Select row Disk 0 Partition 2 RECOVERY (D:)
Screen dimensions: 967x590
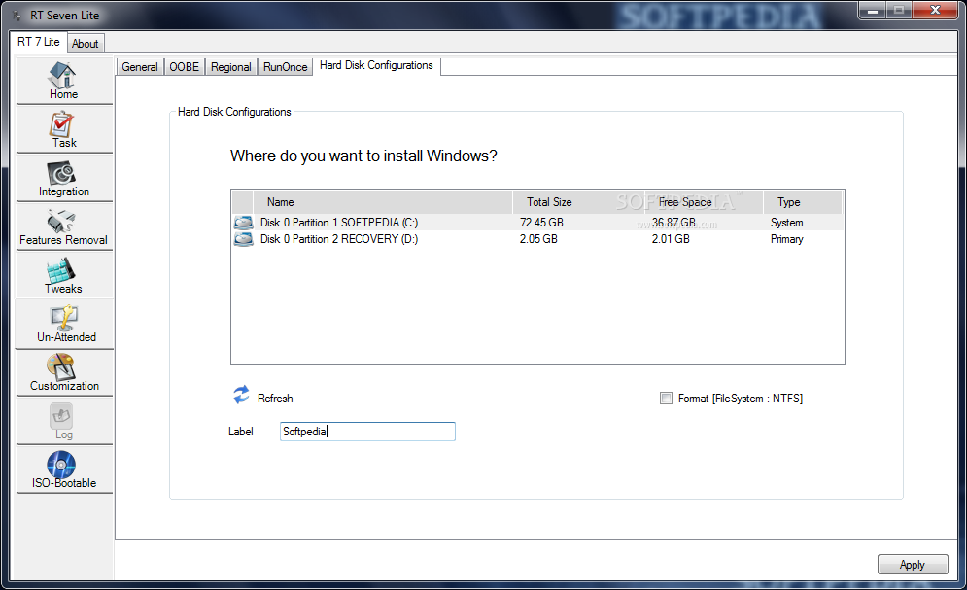click(537, 239)
